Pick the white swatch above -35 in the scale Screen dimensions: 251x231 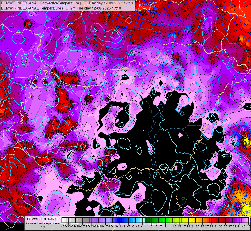63,220
